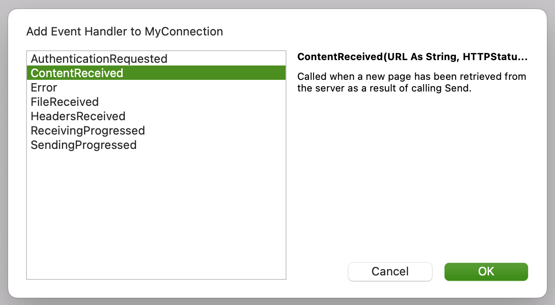The image size is (555, 305).
Task: Choose AuthenticationRequested at the top of list
Action: coord(98,59)
